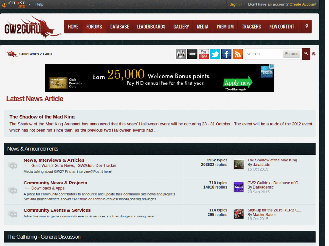Click the Khalija profile link

coord(83,199)
